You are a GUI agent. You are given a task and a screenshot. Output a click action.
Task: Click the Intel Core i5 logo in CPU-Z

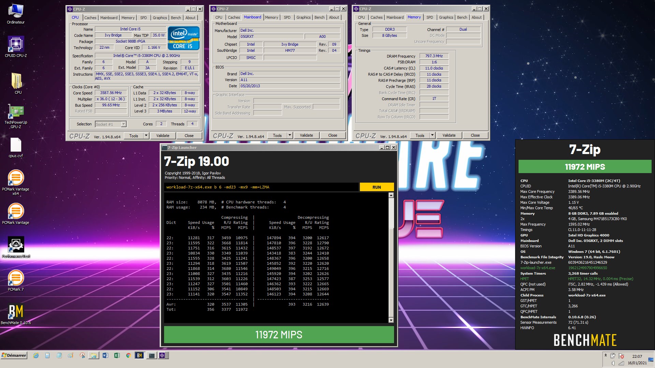[184, 38]
